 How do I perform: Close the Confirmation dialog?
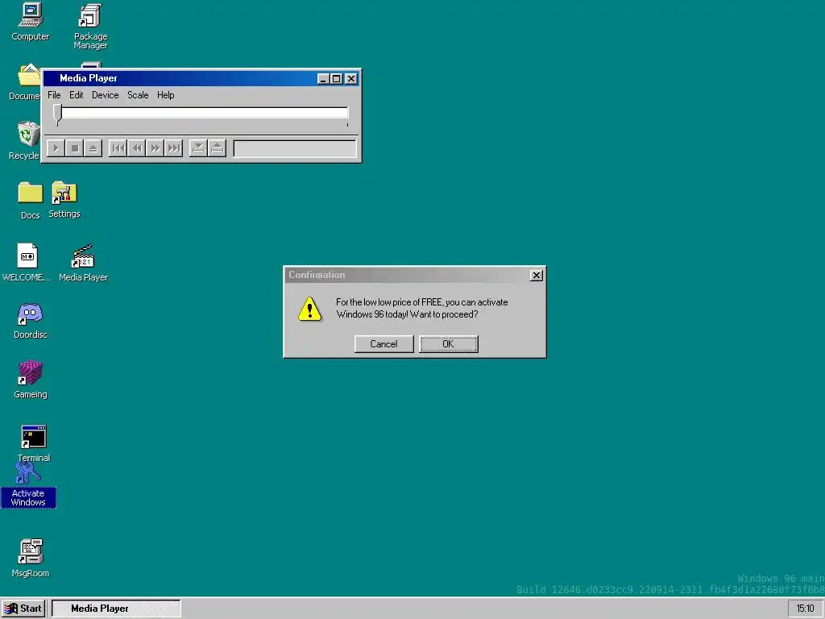[536, 276]
